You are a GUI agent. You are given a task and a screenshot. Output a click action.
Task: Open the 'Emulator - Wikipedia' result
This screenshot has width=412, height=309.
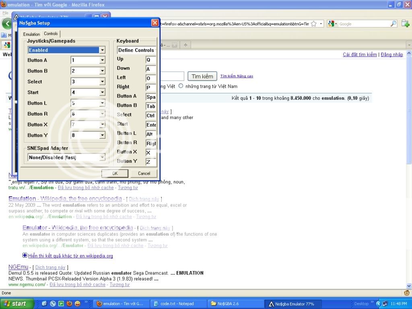pos(78,228)
